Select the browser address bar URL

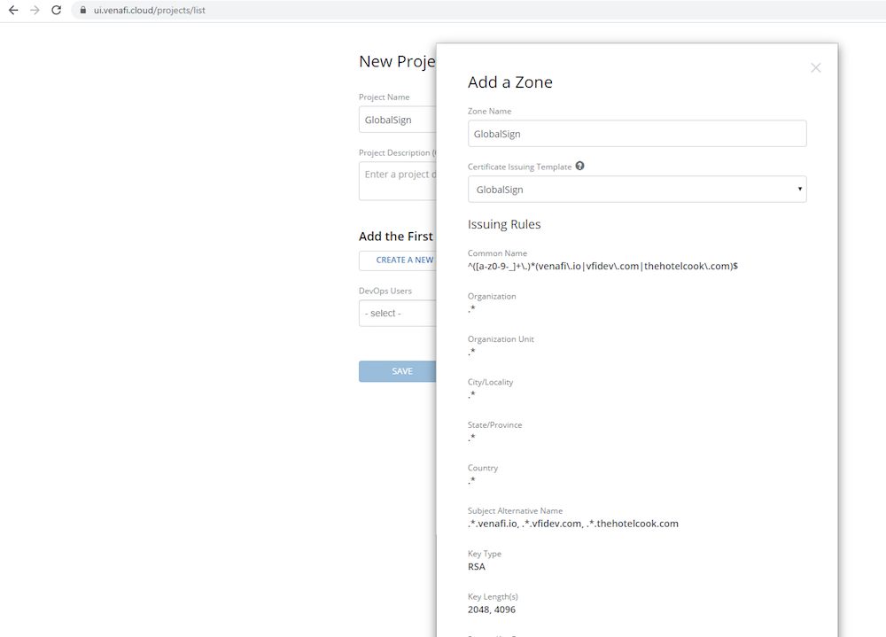[149, 10]
